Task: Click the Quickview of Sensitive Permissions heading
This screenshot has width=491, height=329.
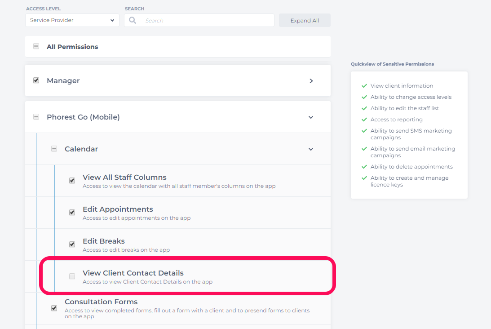Action: click(392, 64)
